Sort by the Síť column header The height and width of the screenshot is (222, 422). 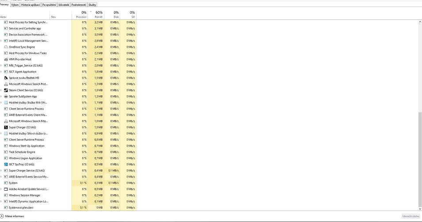coord(128,15)
